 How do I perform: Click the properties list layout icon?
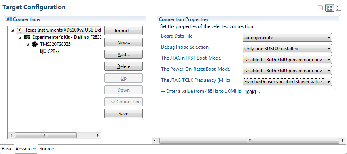tap(338, 8)
